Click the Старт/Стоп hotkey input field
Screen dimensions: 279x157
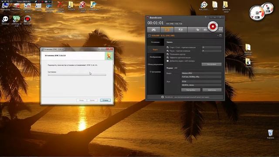(211, 48)
